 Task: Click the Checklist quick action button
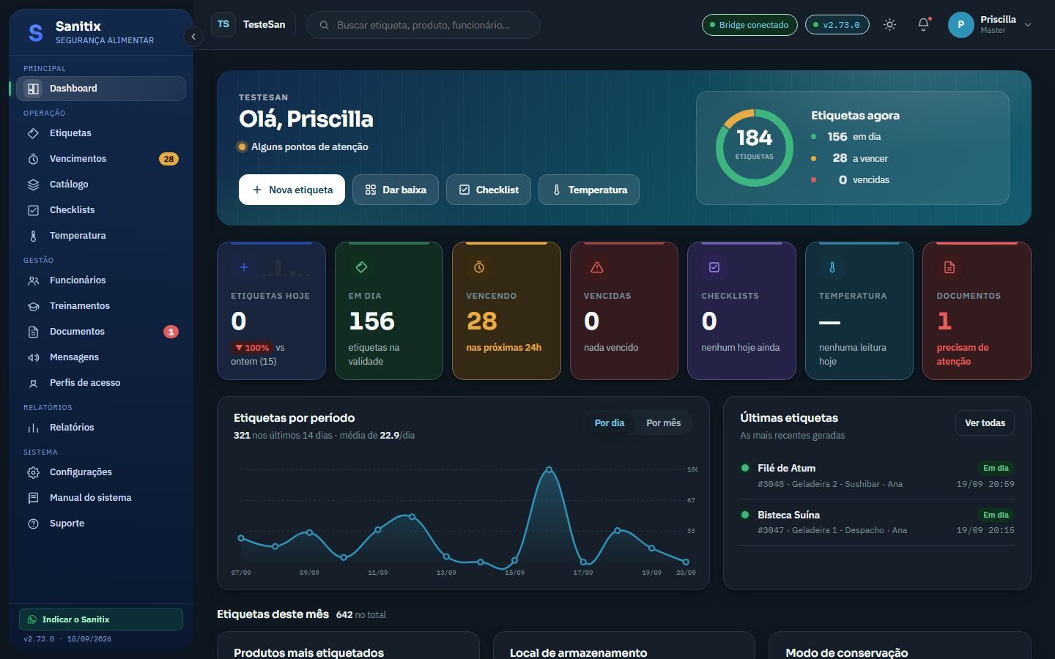(489, 190)
